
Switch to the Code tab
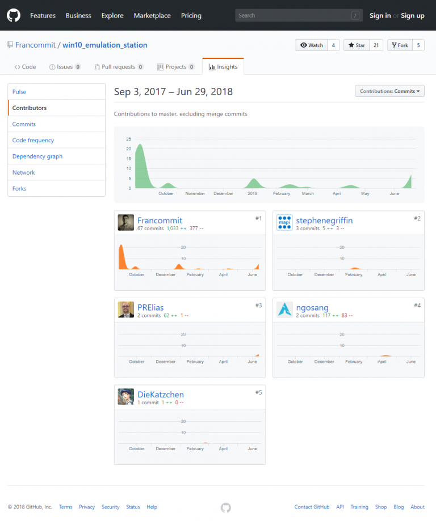[25, 67]
